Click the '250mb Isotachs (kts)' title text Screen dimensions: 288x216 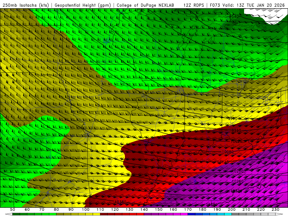26,5
